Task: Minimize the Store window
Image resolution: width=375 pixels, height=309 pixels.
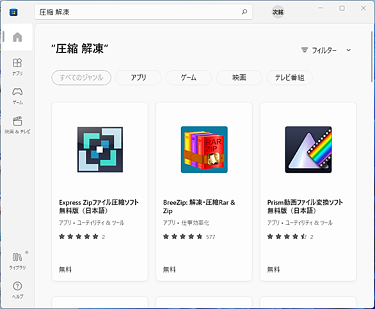Action: pos(321,8)
